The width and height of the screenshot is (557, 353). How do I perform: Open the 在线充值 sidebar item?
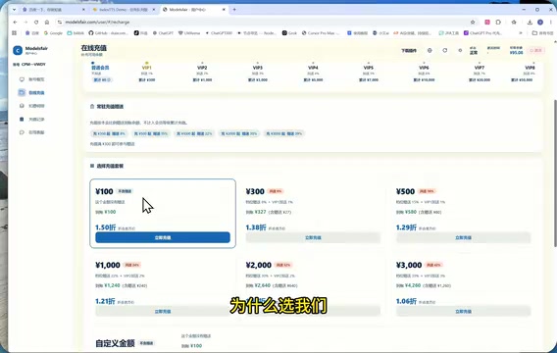pyautogui.click(x=31, y=93)
